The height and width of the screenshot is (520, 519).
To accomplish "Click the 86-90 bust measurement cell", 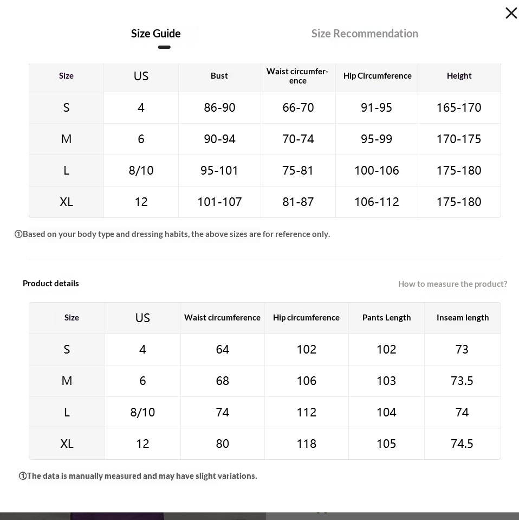I will coord(219,108).
